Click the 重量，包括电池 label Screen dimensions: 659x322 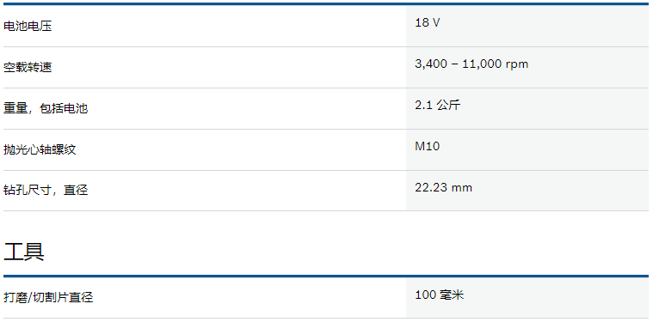coord(46,108)
